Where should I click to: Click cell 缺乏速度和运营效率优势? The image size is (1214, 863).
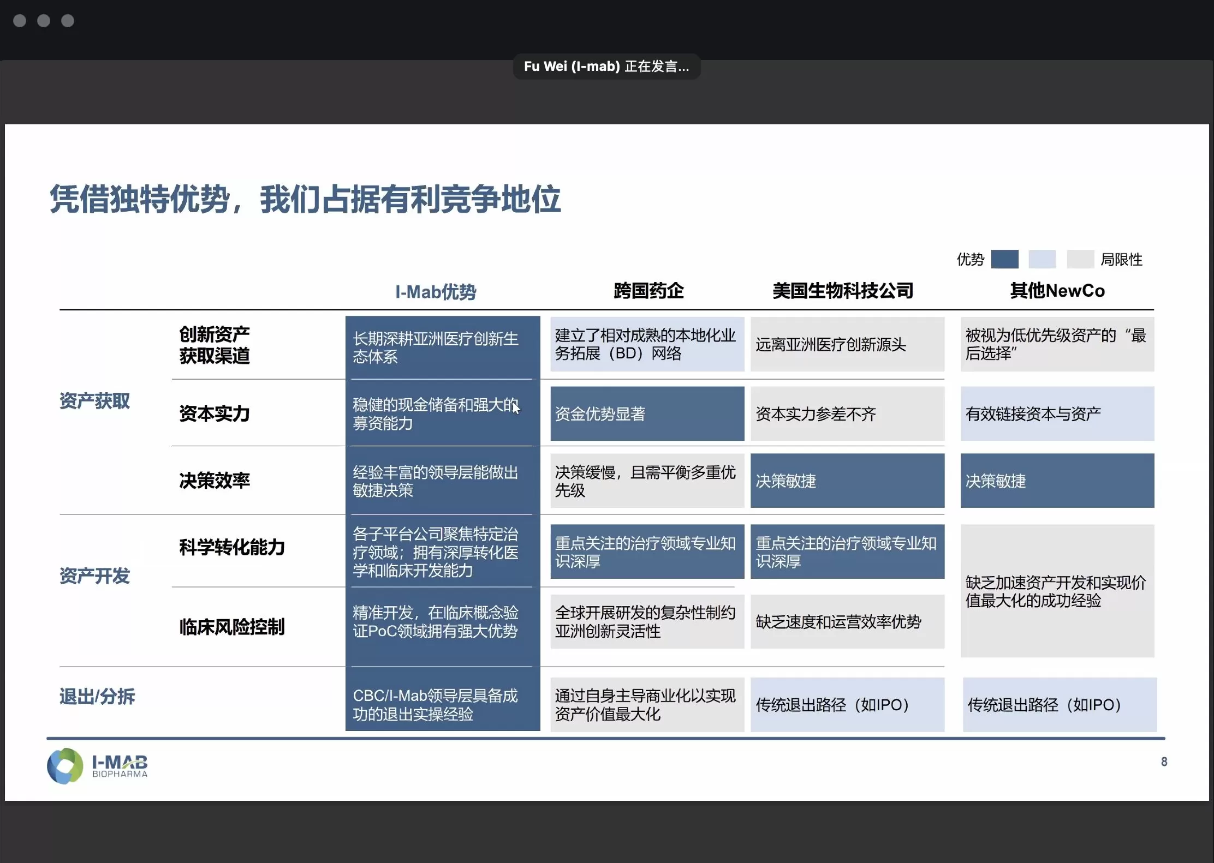tap(847, 622)
